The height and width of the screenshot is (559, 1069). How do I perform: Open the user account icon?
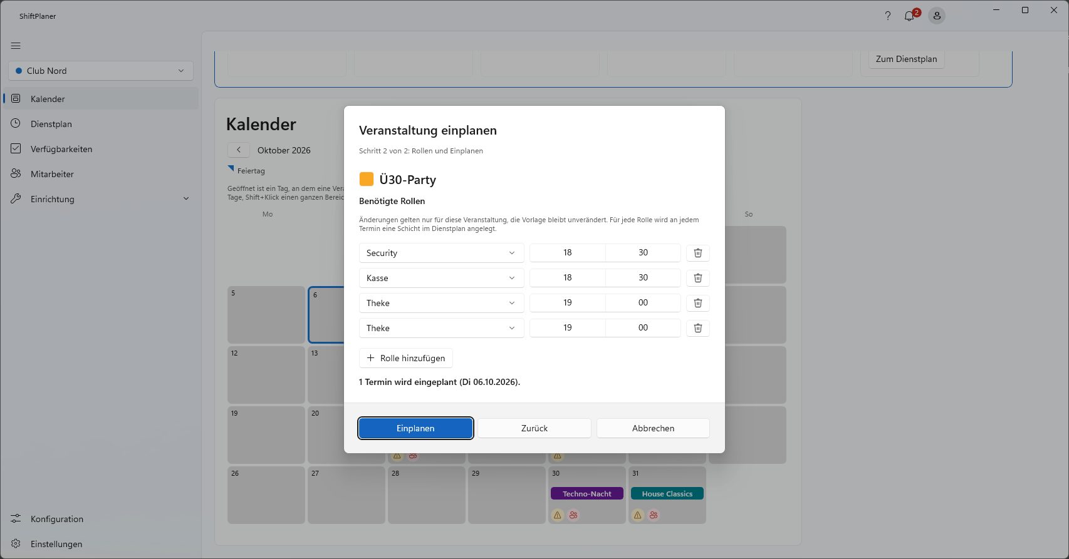[937, 16]
